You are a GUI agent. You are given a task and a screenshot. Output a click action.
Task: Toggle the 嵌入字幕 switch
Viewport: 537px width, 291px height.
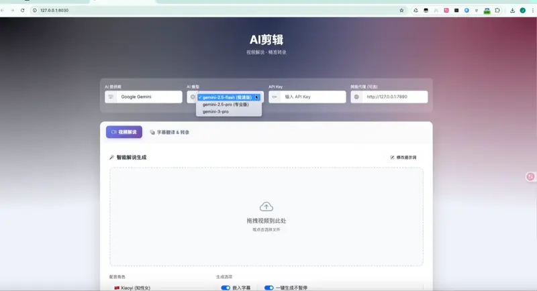[226, 288]
